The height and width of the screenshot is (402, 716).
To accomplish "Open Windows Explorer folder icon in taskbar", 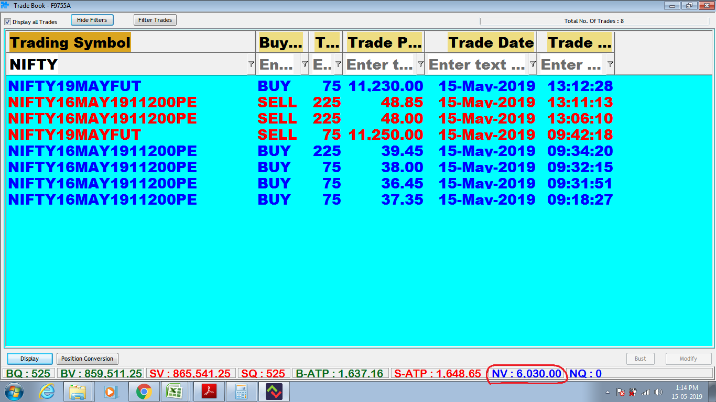I will 77,392.
